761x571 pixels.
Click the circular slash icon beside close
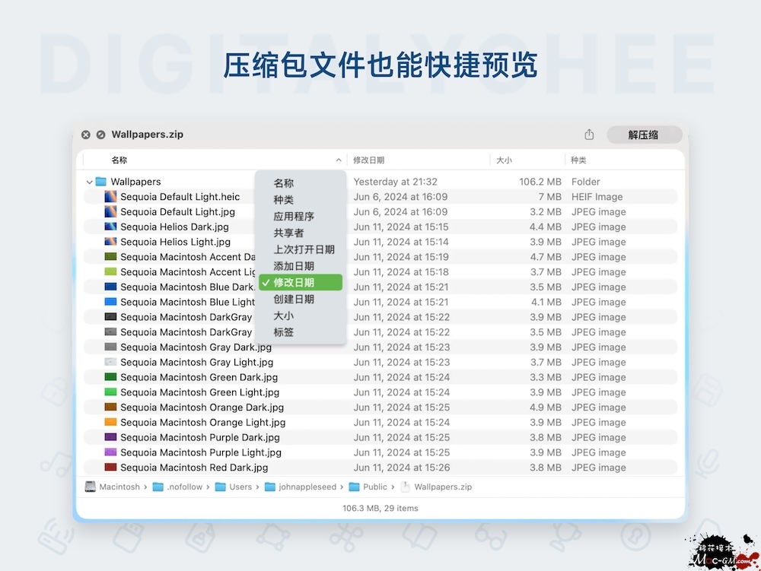click(100, 135)
